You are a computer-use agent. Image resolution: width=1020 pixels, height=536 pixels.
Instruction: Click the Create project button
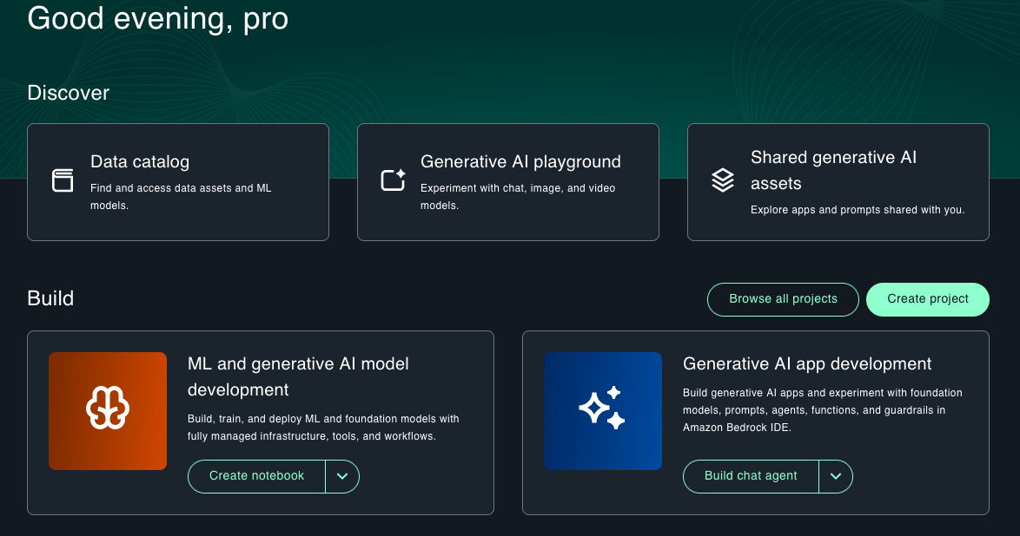tap(928, 299)
